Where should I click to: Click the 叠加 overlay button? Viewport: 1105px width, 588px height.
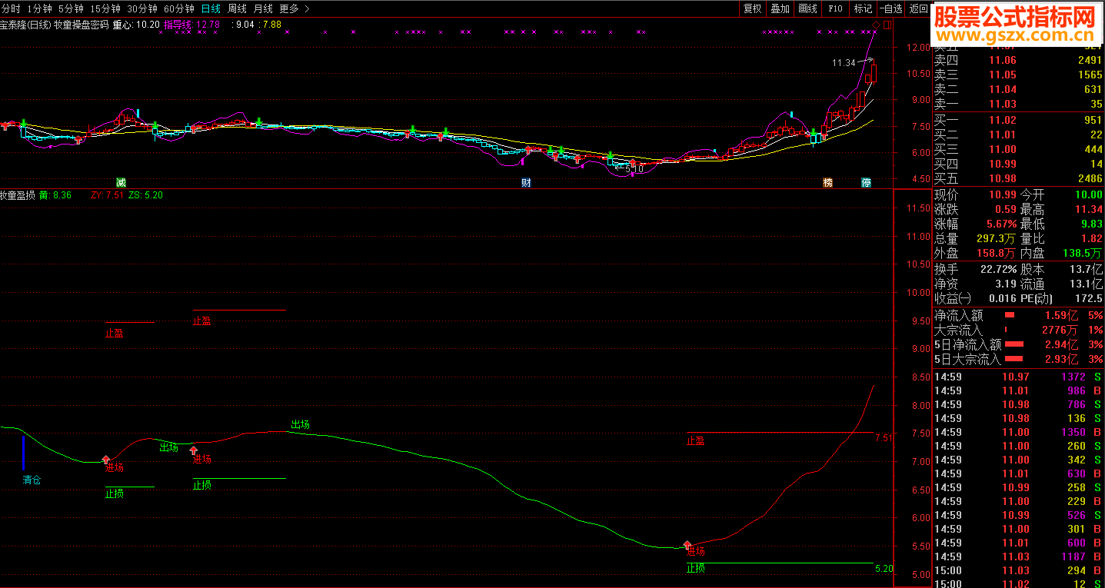click(780, 8)
